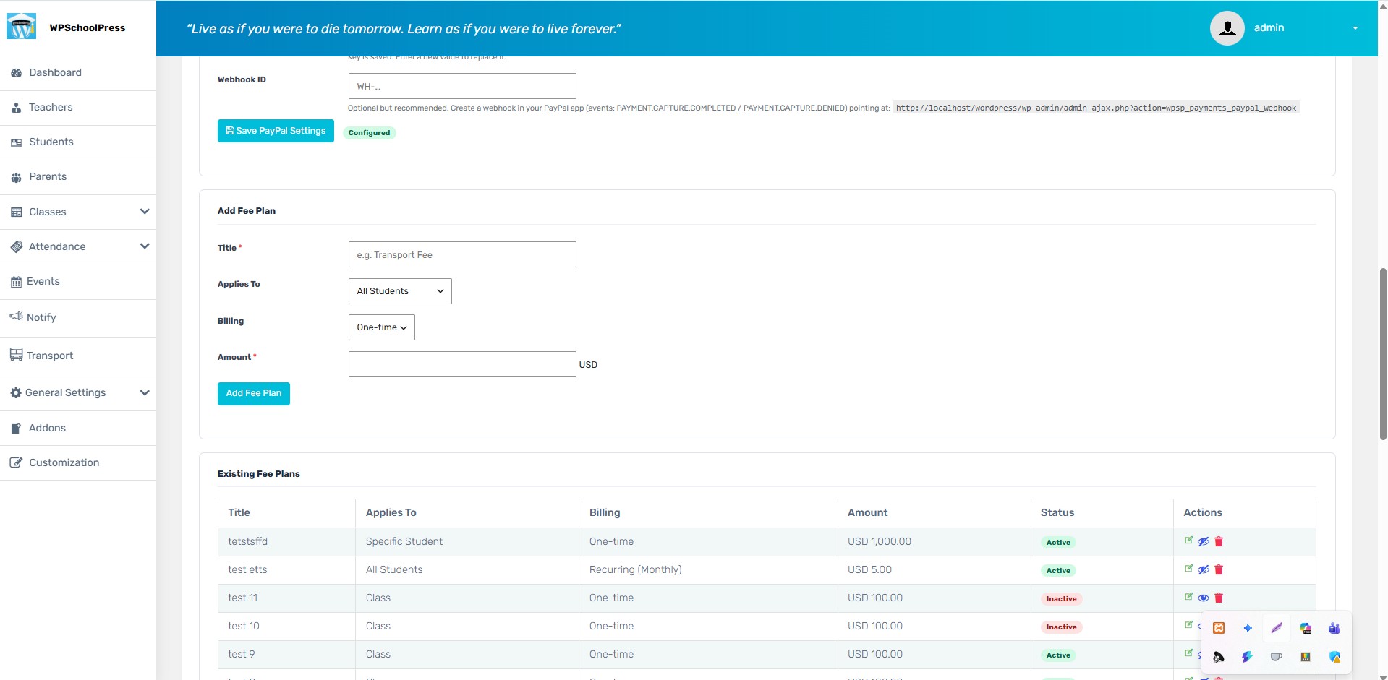Screen dimensions: 1388x680
Task: Click the Active status of test 9
Action: pyautogui.click(x=1058, y=655)
